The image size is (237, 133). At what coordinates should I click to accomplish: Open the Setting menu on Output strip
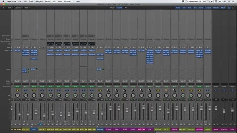[207, 39]
